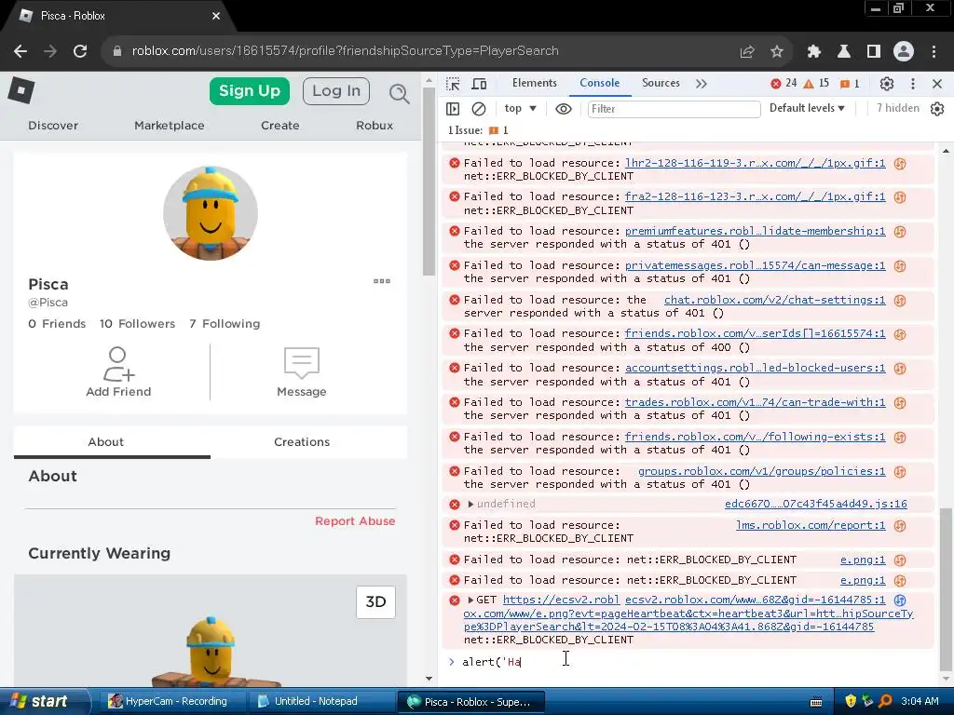
Task: Click the console Filter input field
Action: (x=674, y=109)
